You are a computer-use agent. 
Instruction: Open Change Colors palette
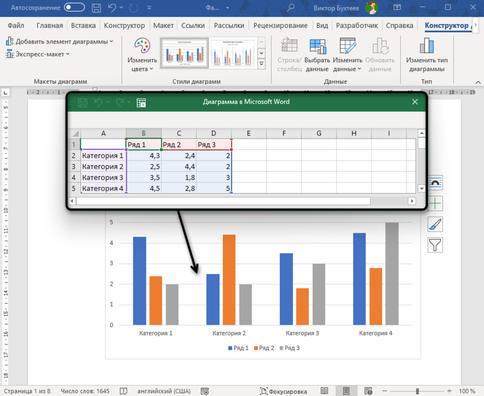coord(142,56)
